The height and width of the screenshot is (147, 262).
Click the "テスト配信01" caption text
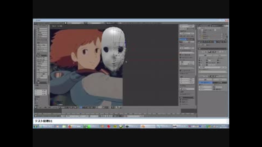(x=44, y=121)
